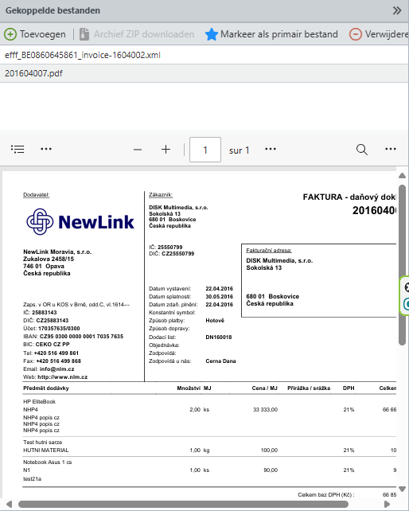
Task: Open the PDF search magnifier
Action: click(362, 150)
